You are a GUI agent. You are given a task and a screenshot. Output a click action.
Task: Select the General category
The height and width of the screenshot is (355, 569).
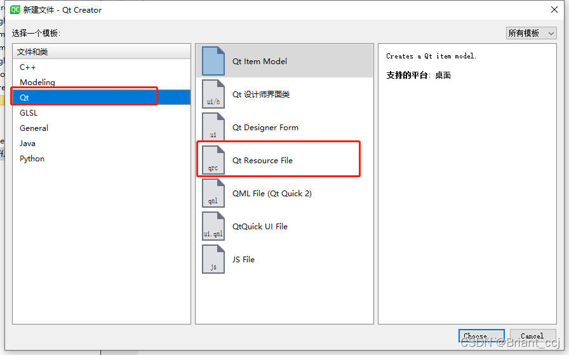pos(102,128)
